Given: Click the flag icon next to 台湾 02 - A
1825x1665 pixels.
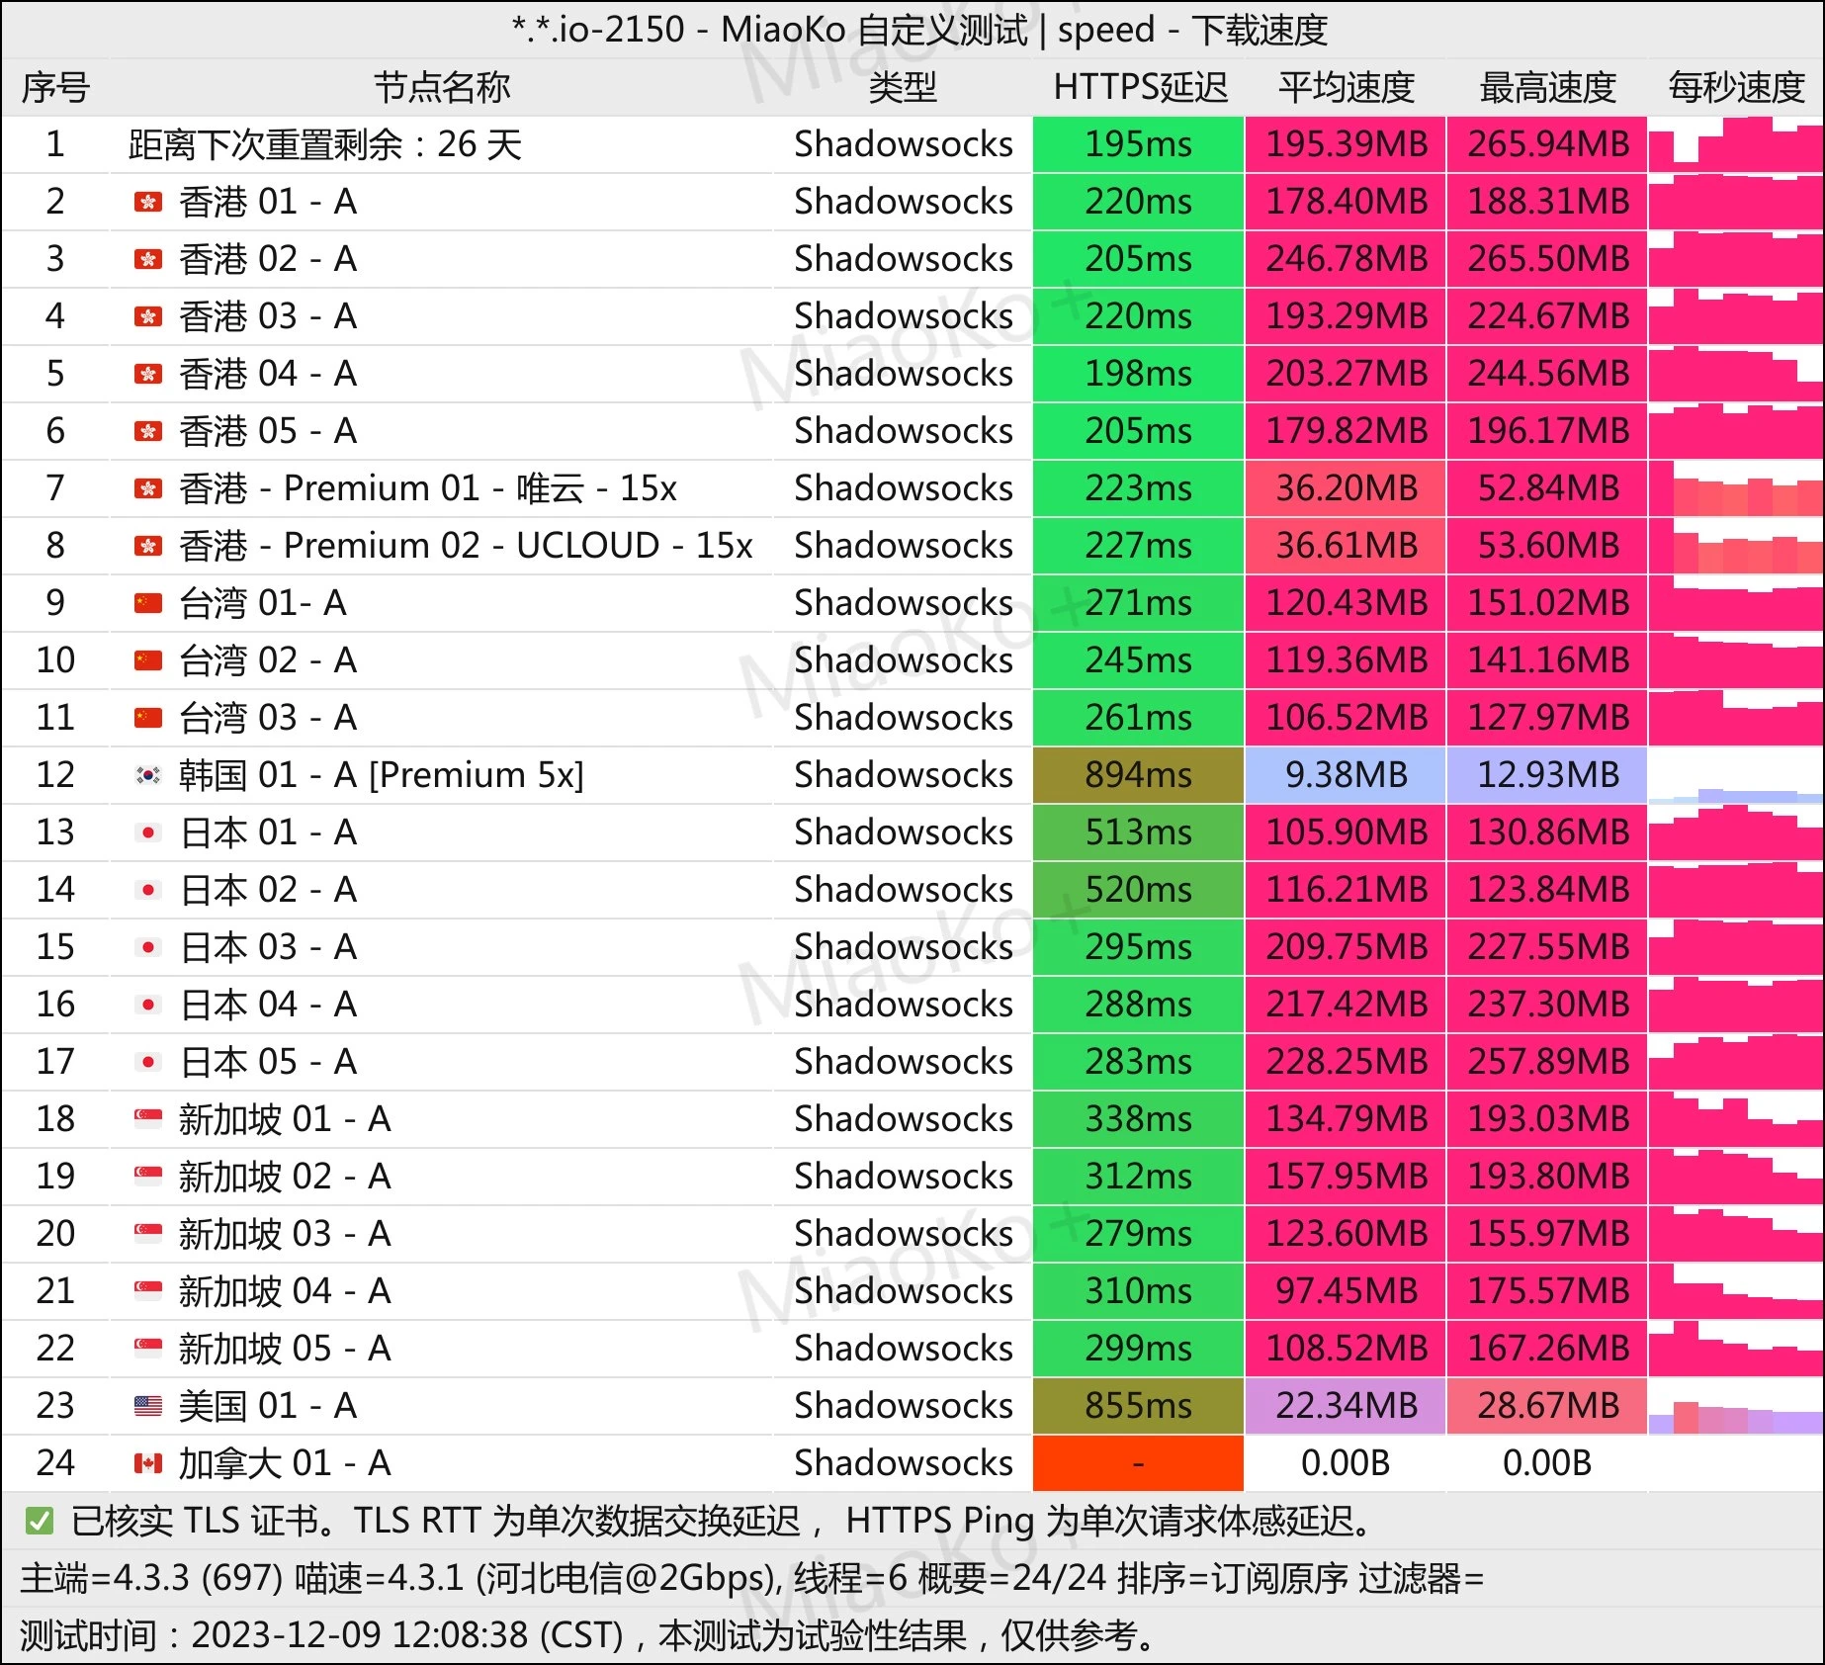Looking at the screenshot, I should pyautogui.click(x=148, y=660).
